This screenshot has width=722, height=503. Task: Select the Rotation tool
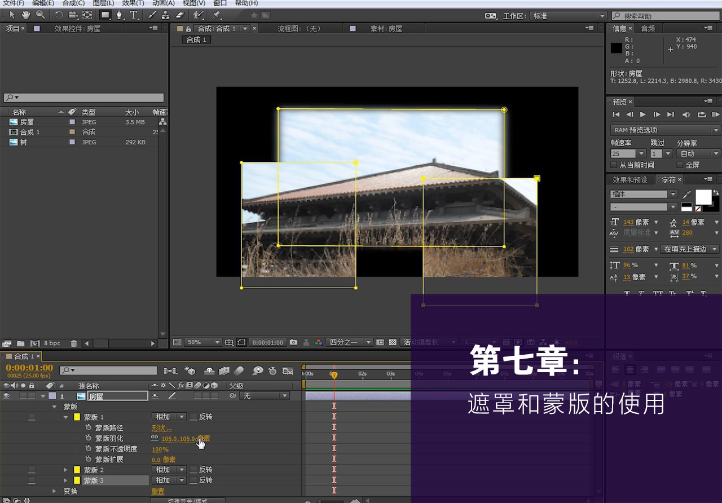click(x=60, y=15)
